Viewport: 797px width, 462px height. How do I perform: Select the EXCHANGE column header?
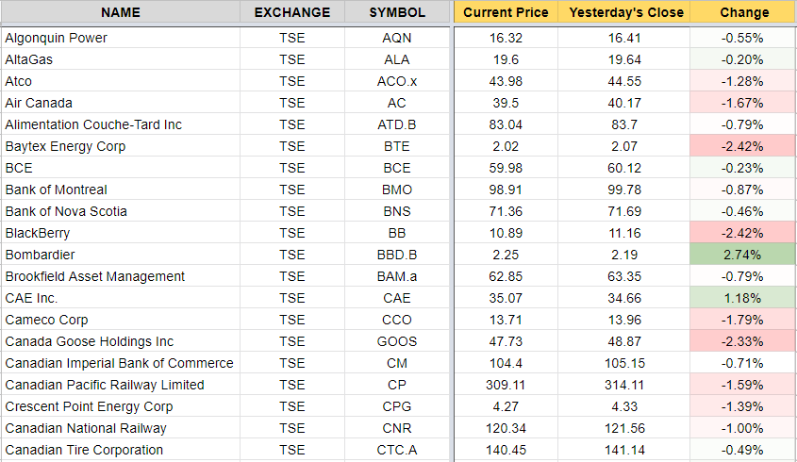click(x=292, y=12)
